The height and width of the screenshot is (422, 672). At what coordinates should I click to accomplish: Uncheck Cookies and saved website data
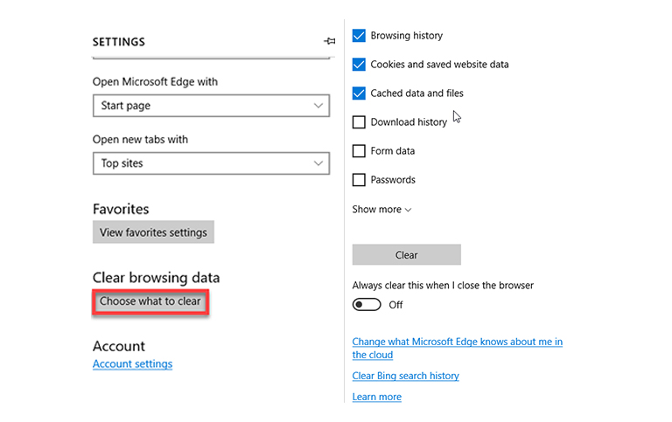359,64
